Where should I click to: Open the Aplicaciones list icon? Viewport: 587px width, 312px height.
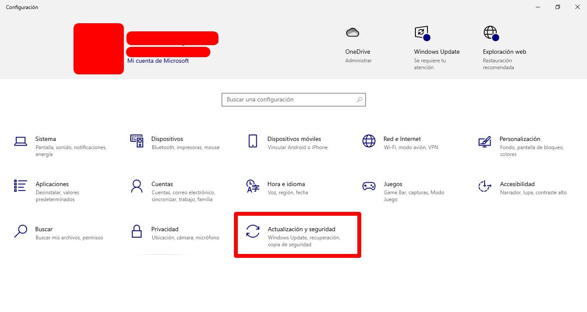point(21,186)
